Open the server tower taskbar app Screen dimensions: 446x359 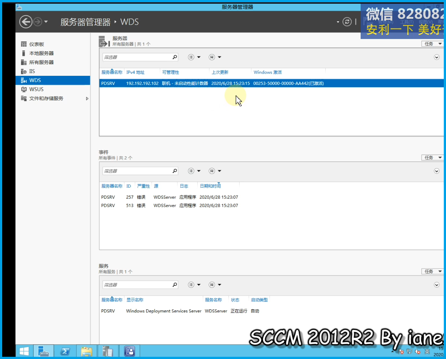pos(108,351)
